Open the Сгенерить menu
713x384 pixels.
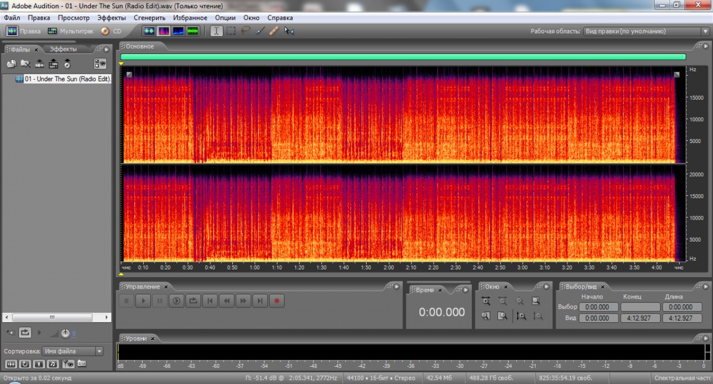tap(149, 18)
